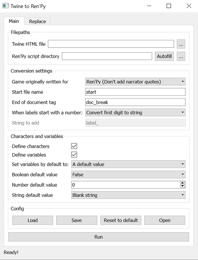Save the current config
Viewport: 198px width, 260px height.
[x=76, y=220]
